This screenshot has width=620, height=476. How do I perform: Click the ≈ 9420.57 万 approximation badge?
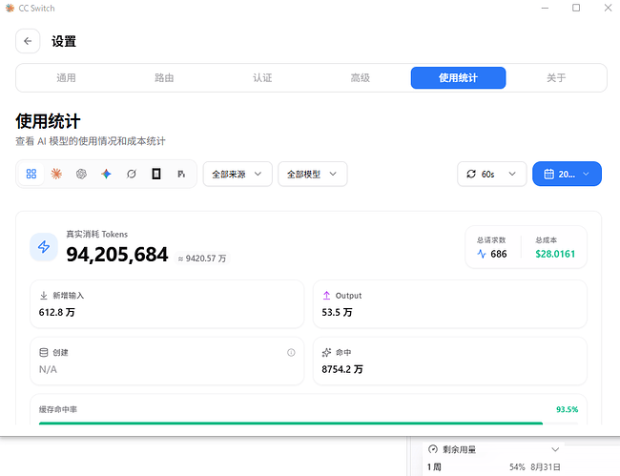202,259
